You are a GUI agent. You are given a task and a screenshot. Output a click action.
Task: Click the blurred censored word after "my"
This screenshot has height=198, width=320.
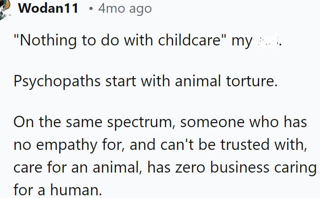click(x=267, y=41)
